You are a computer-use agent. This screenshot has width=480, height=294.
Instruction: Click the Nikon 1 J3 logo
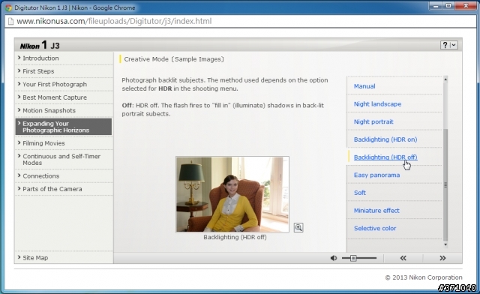pyautogui.click(x=40, y=45)
